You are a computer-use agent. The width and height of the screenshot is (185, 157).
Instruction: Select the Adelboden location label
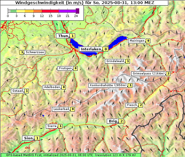pos(52,87)
